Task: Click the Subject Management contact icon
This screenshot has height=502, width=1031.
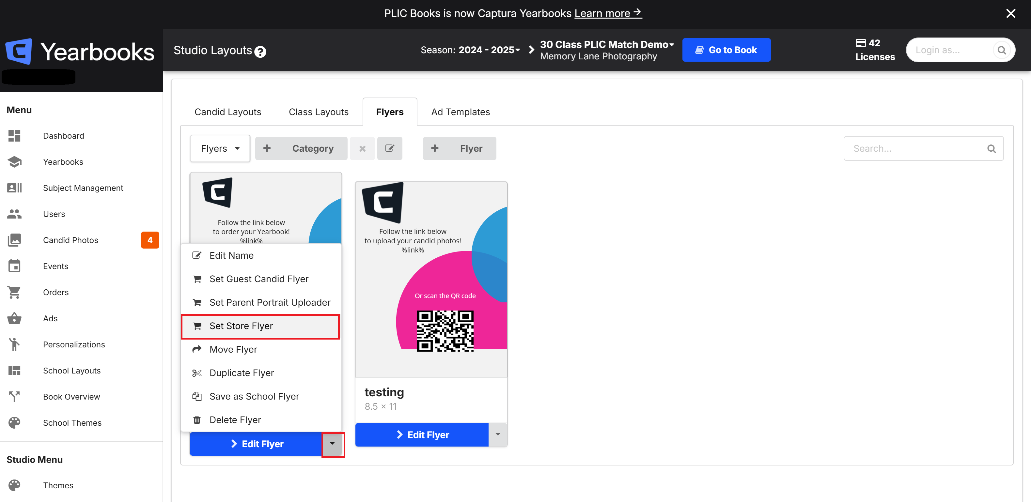Action: pos(14,188)
